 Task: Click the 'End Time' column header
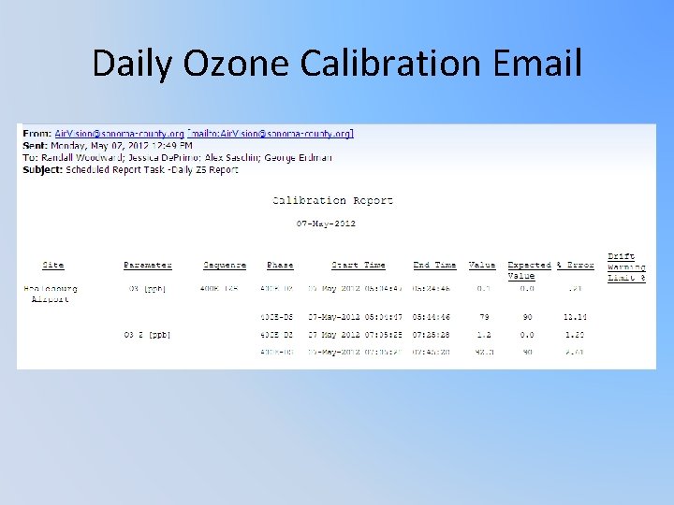click(434, 265)
